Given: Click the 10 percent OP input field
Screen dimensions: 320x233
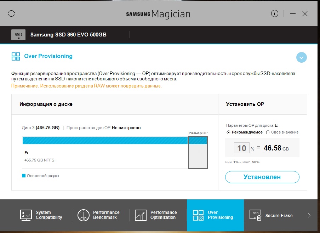Looking at the screenshot, I should (x=242, y=148).
